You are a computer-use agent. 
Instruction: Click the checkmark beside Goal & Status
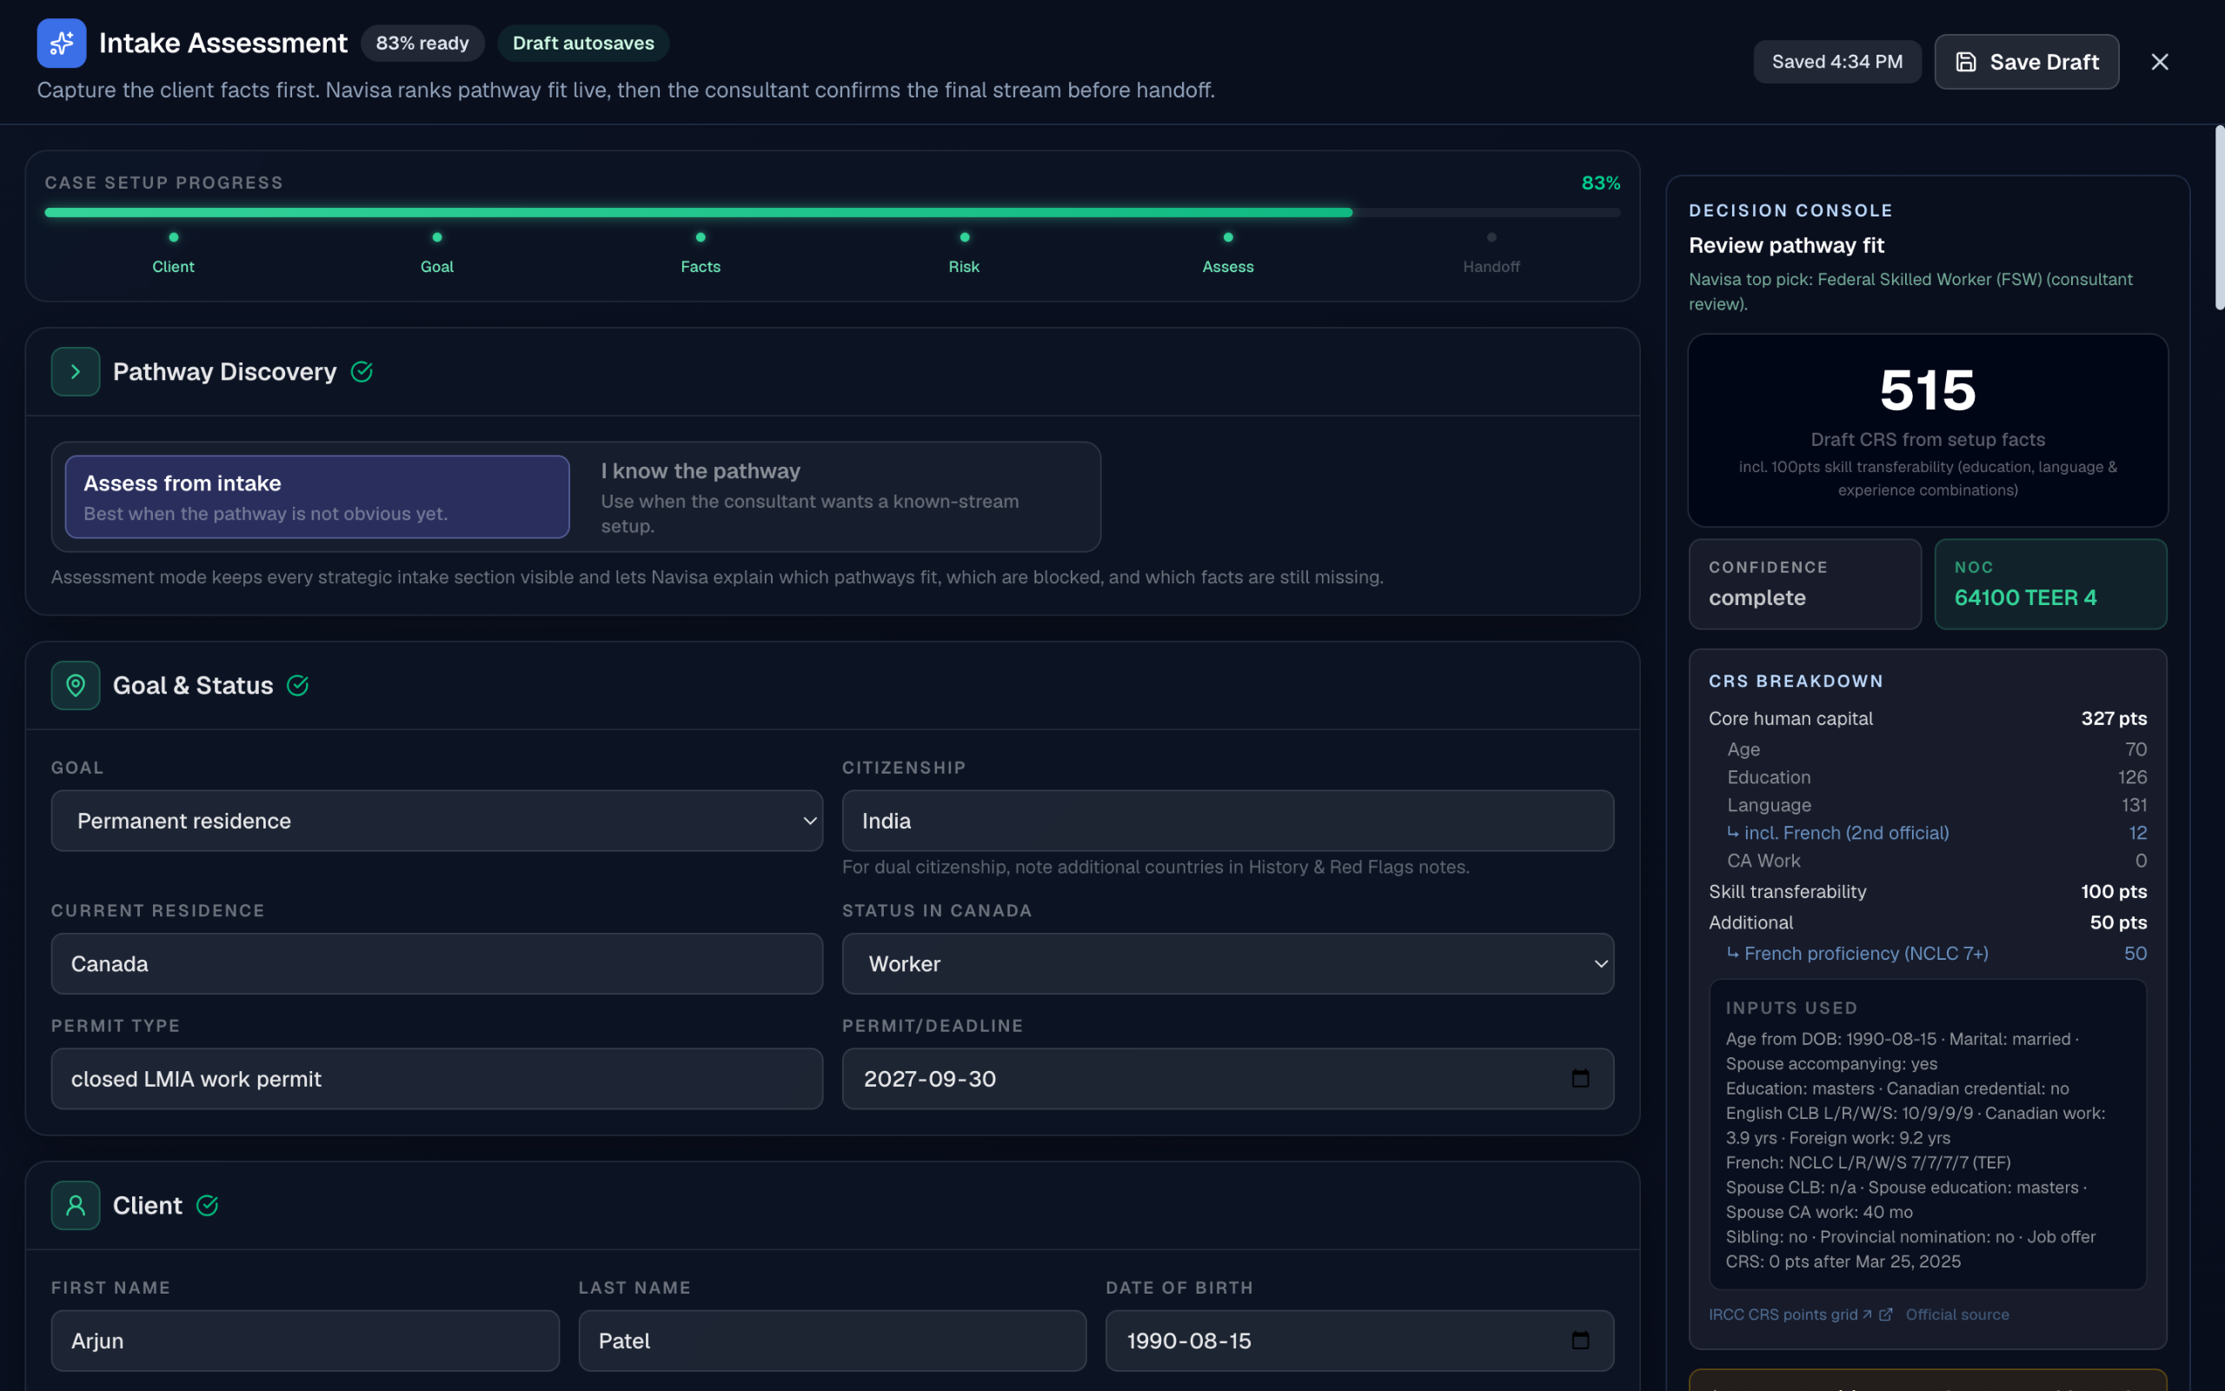pyautogui.click(x=298, y=685)
